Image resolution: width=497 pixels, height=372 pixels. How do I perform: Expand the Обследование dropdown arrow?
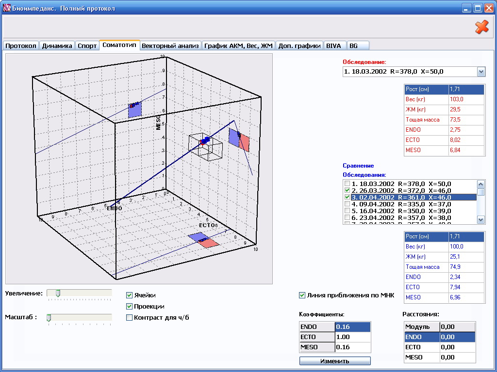pos(481,72)
